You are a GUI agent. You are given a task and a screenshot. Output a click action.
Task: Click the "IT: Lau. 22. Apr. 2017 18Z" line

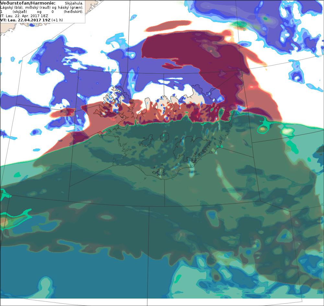(x=24, y=16)
